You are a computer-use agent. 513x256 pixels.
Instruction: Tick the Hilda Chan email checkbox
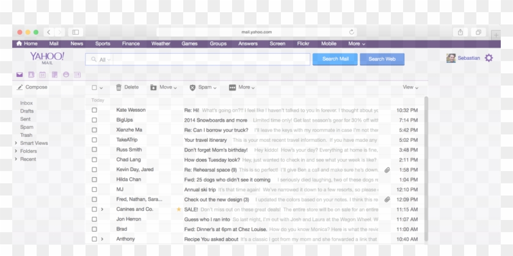[94, 180]
